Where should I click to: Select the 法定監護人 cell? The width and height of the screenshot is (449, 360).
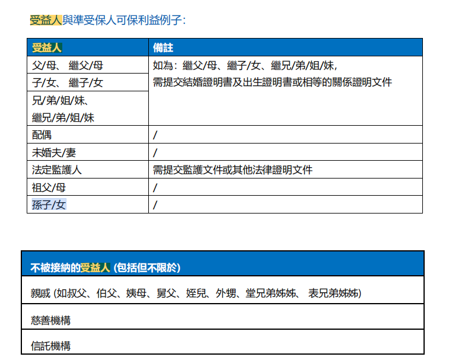click(x=57, y=170)
